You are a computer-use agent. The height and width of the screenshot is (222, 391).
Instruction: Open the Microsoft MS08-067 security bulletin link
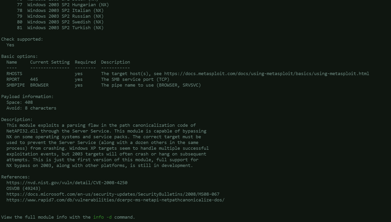click(x=113, y=194)
